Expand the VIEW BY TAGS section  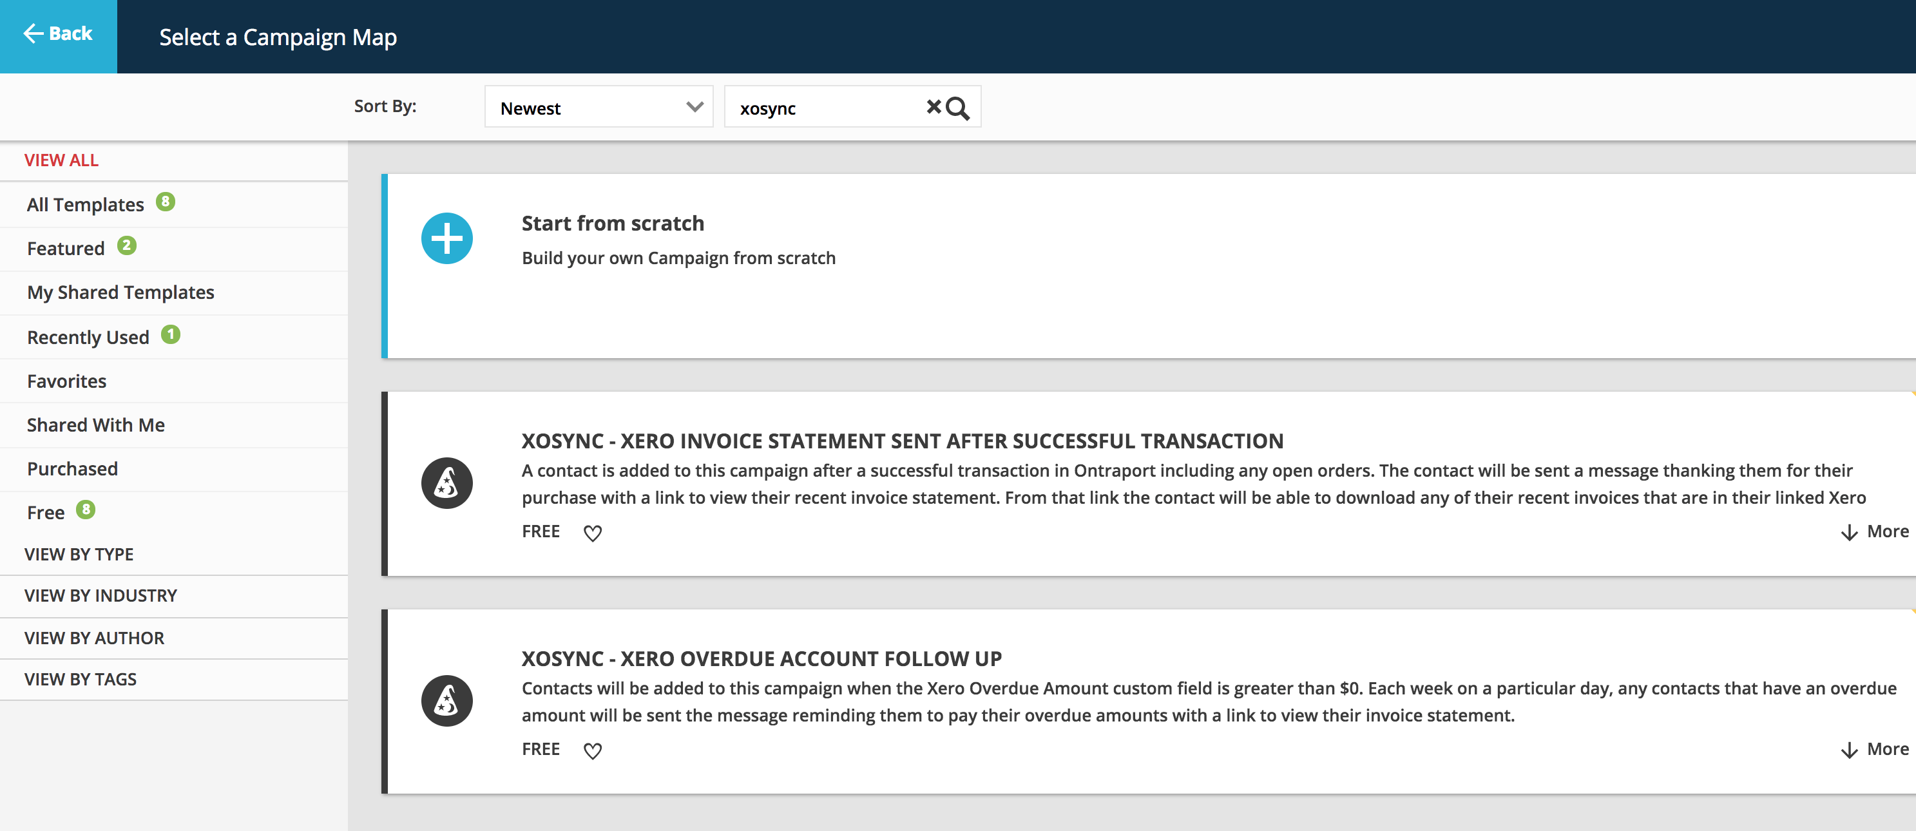tap(81, 679)
